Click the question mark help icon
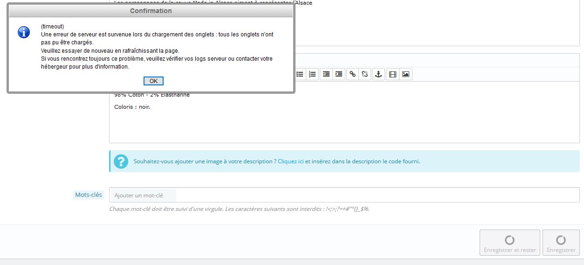 tap(121, 161)
